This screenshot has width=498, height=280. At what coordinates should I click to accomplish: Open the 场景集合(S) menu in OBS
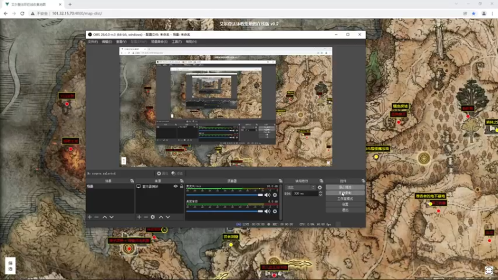coord(159,42)
